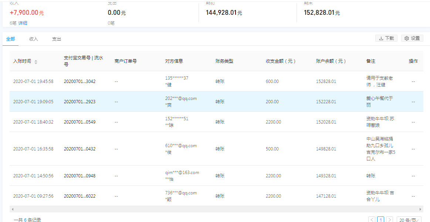The width and height of the screenshot is (430, 222).
Task: Click the horizontal scrollbar right arrow
Action: coord(420,209)
